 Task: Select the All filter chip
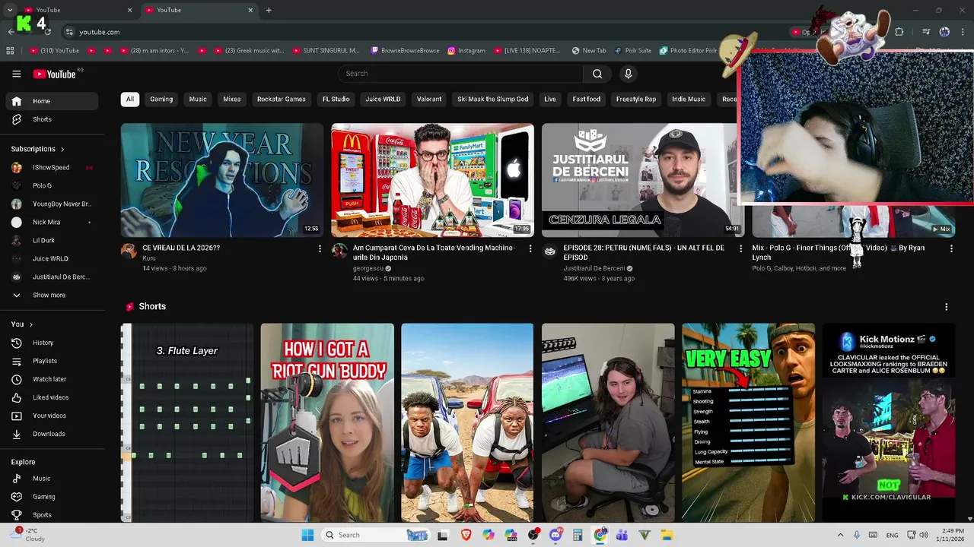130,99
